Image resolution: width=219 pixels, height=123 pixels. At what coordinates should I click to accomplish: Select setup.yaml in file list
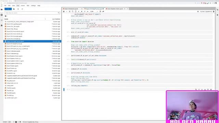pyautogui.click(x=32, y=85)
